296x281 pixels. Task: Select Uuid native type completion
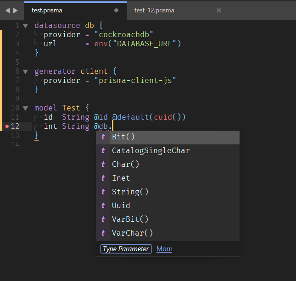(x=168, y=206)
